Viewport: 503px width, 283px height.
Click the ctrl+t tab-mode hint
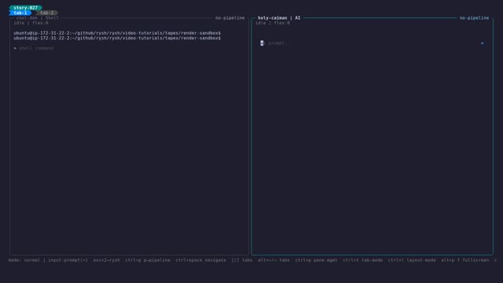[363, 260]
